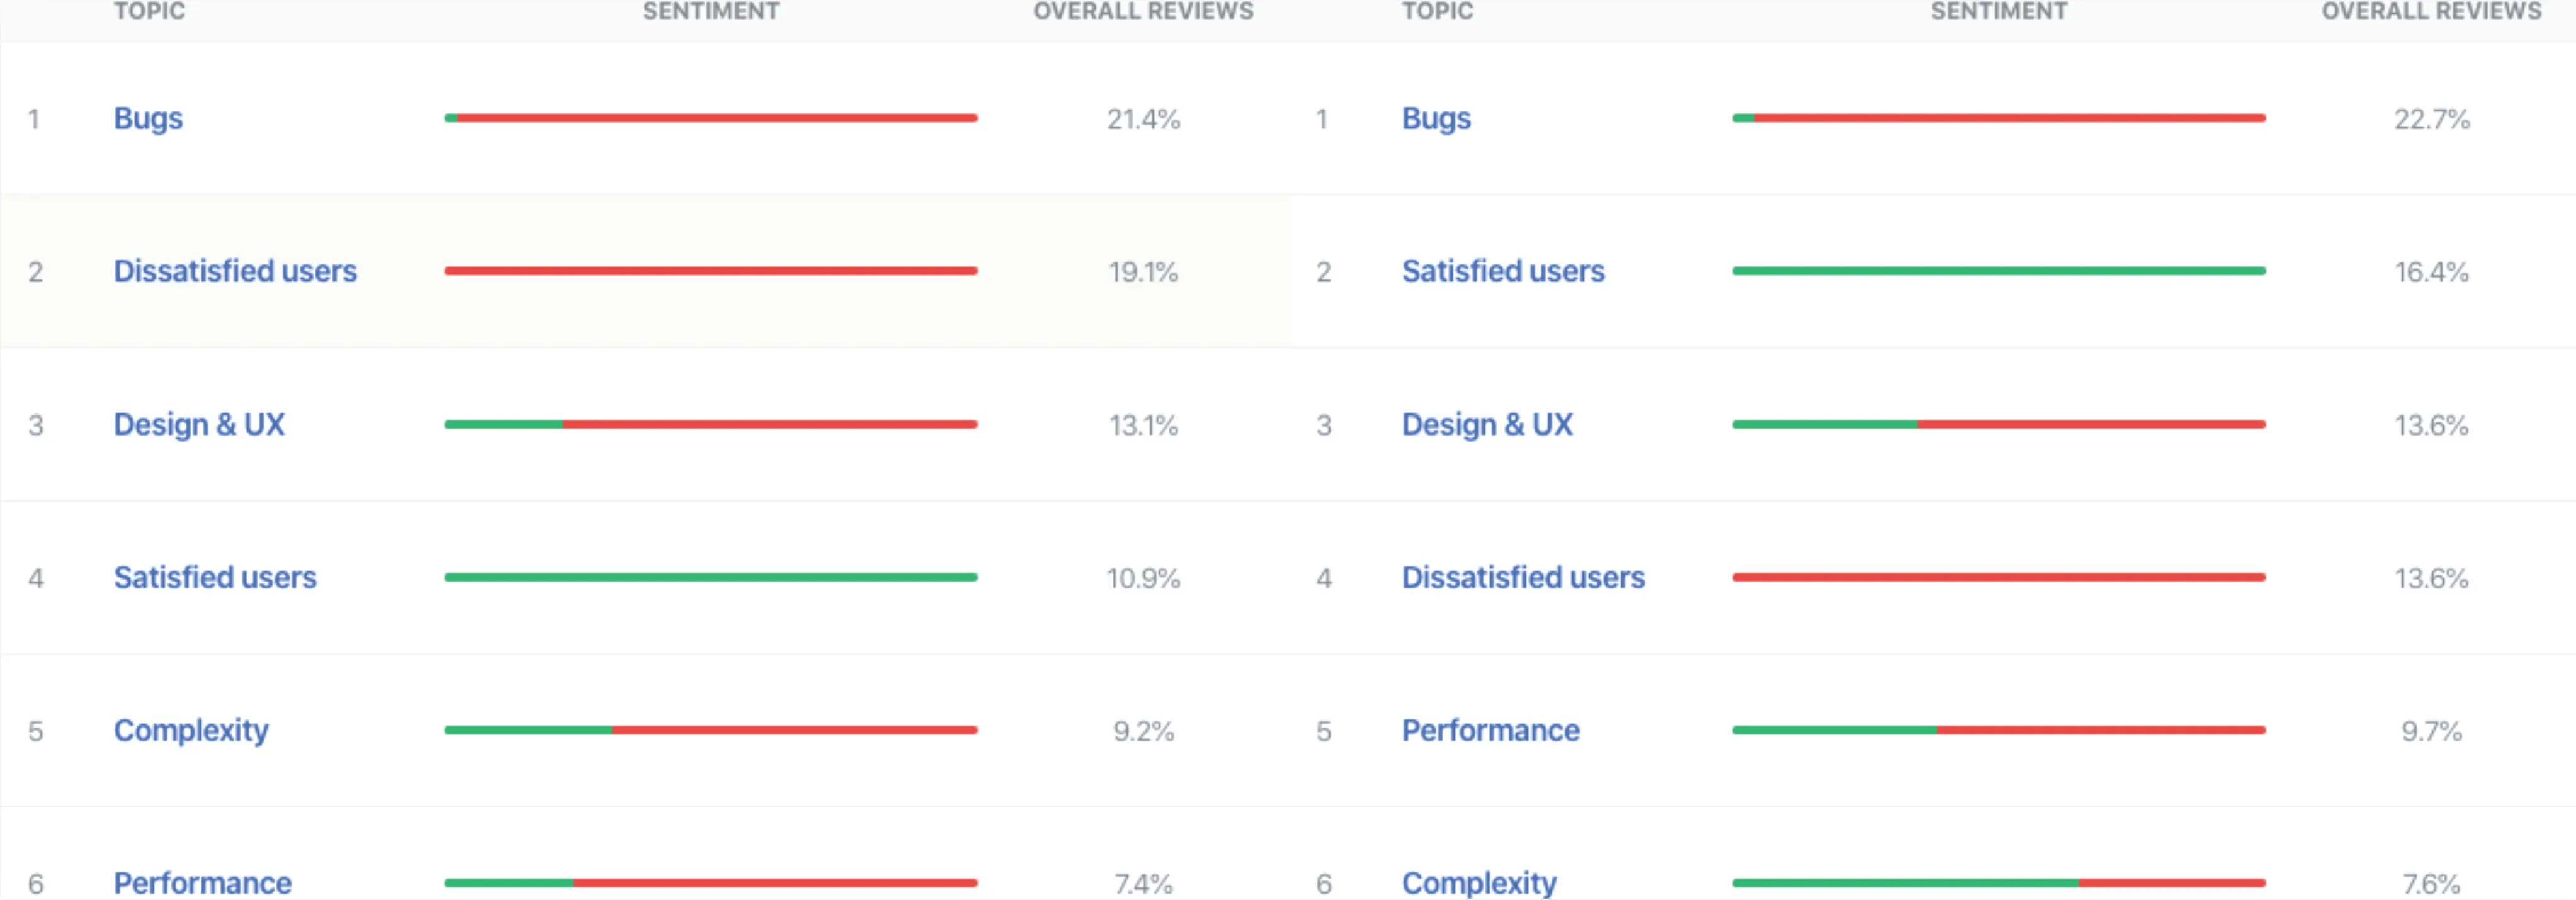Image resolution: width=2576 pixels, height=900 pixels.
Task: Click all-red sentiment bar of 19.1% row
Action: [x=710, y=271]
